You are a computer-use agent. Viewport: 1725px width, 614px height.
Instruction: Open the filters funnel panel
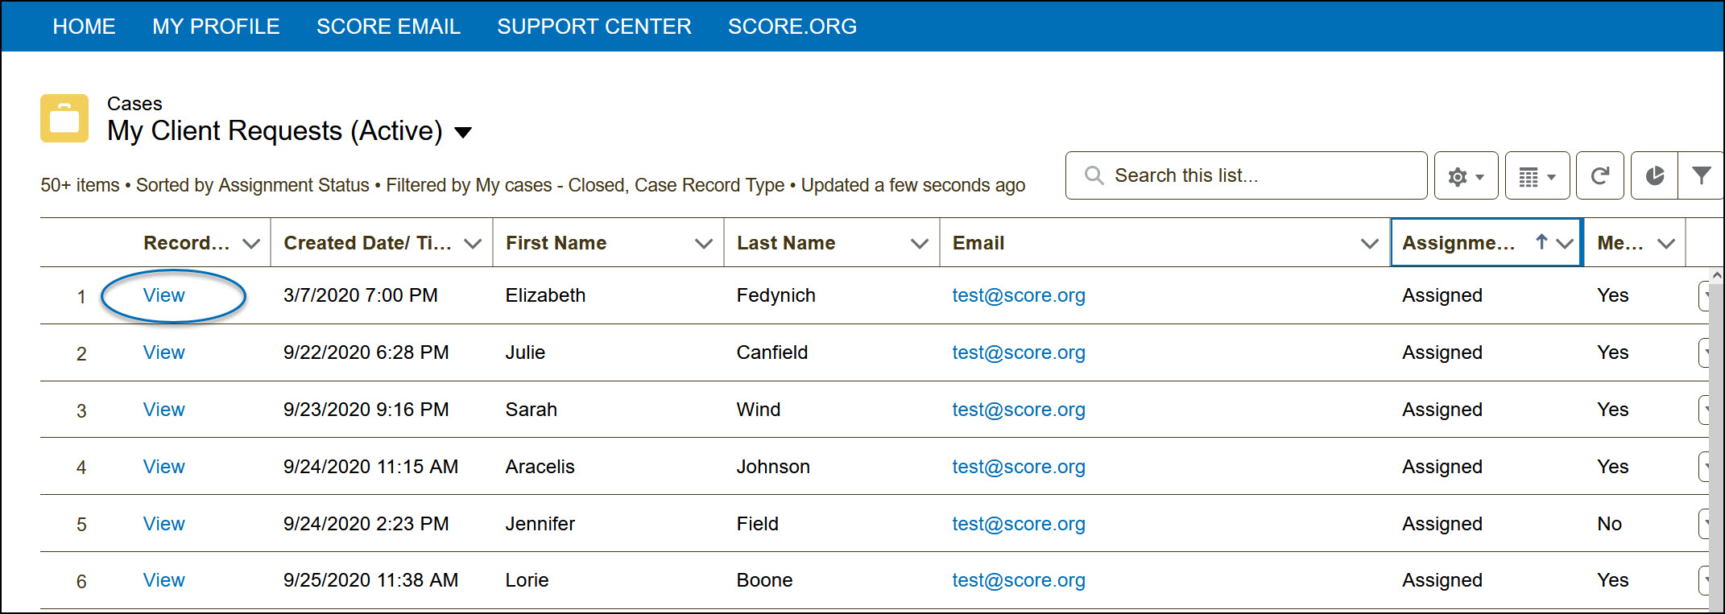[x=1701, y=176]
